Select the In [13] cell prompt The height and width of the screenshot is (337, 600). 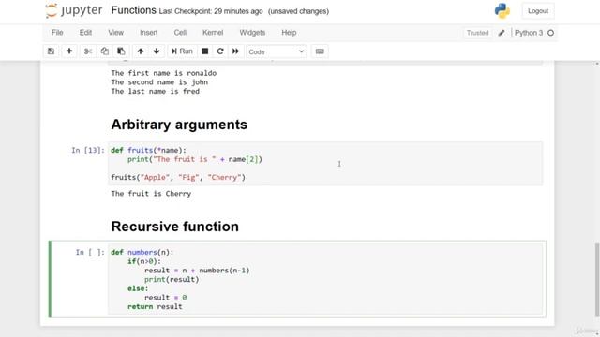click(88, 150)
